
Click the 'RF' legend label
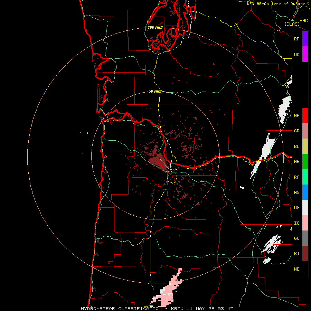point(296,39)
